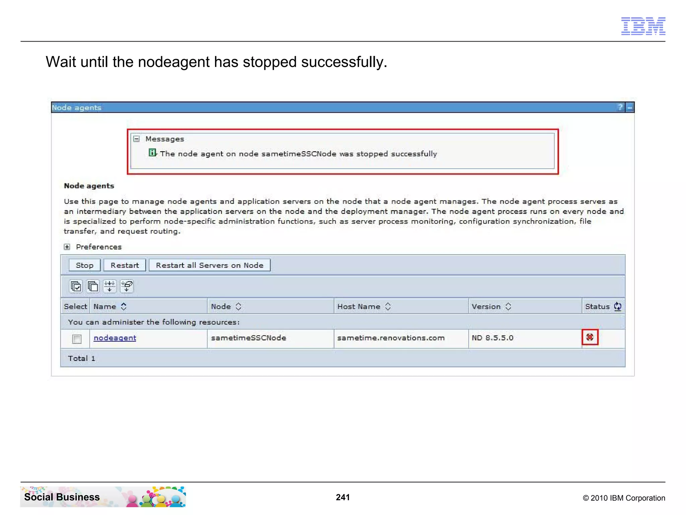Image resolution: width=686 pixels, height=515 pixels.
Task: Click the IBM logo
Action: [643, 26]
